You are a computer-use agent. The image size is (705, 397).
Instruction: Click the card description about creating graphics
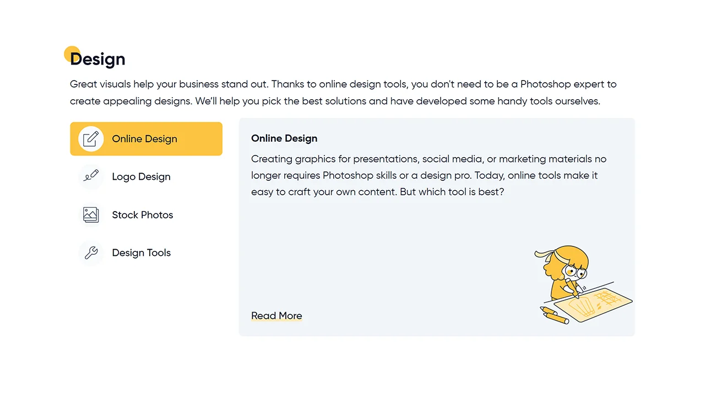(429, 175)
